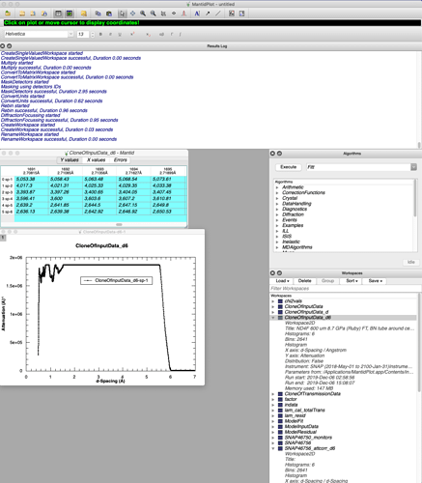Open the Sort dropdown in Workspaces
Screen dimensions: 422x483
point(352,281)
